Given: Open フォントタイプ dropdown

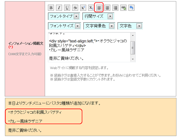Looking at the screenshot, I should click(64, 16).
